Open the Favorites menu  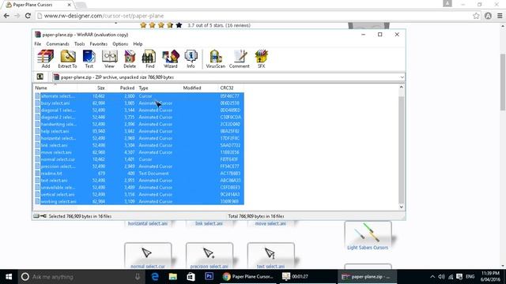(99, 44)
